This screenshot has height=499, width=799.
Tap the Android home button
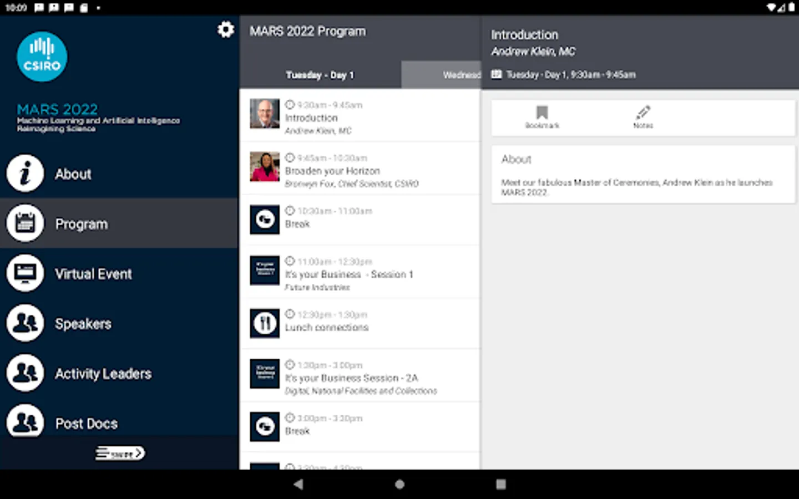pyautogui.click(x=399, y=484)
